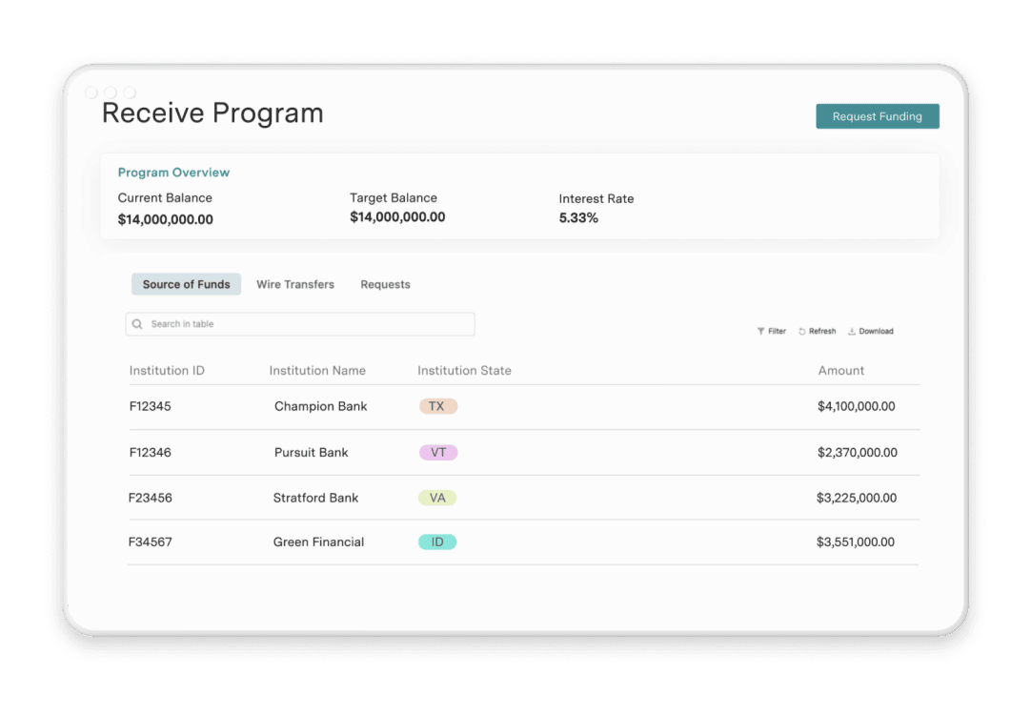The image size is (1031, 715).
Task: Open the Filter funnel icon
Action: (x=760, y=331)
